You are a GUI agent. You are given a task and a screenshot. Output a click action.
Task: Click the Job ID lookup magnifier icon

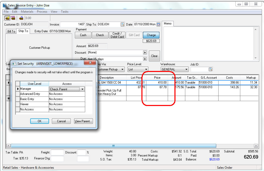[x=211, y=69]
